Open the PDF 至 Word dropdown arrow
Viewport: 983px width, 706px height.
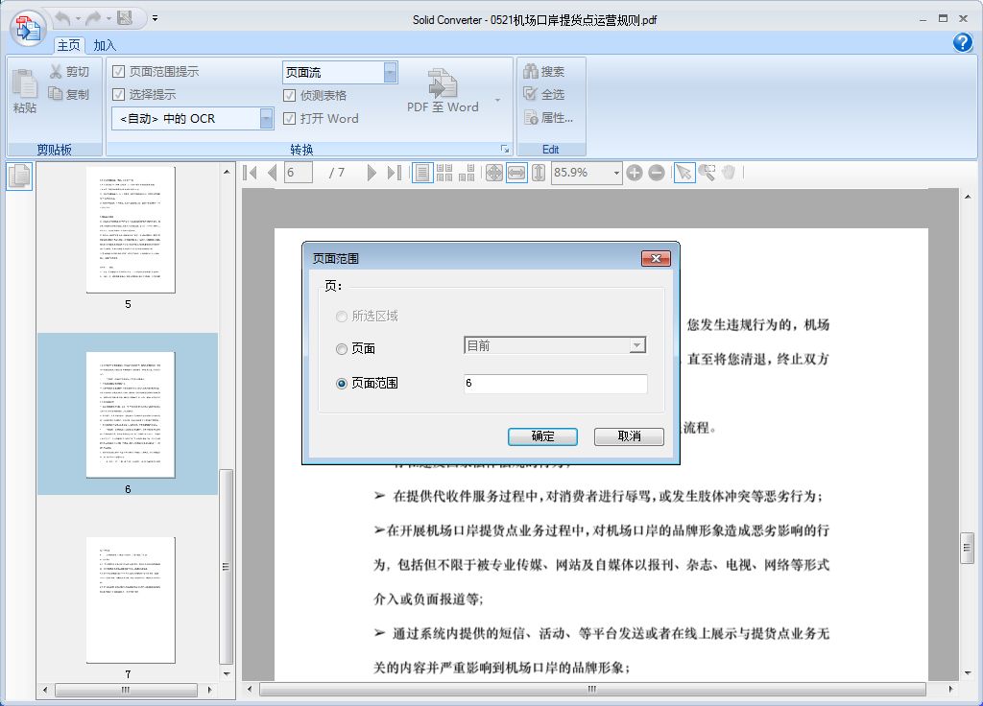tap(498, 100)
